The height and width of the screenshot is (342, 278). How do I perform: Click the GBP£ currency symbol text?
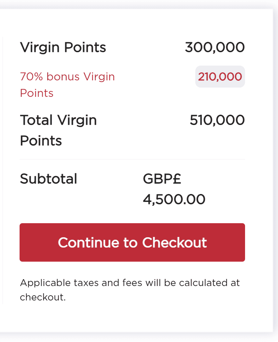point(162,179)
